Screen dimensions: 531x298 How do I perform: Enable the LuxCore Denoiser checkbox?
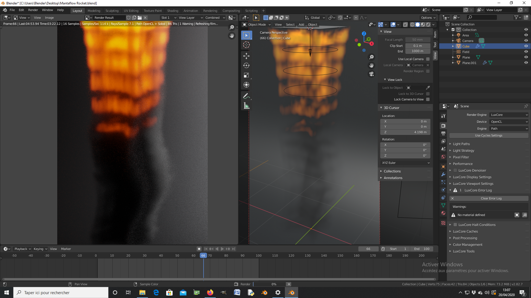pos(455,171)
